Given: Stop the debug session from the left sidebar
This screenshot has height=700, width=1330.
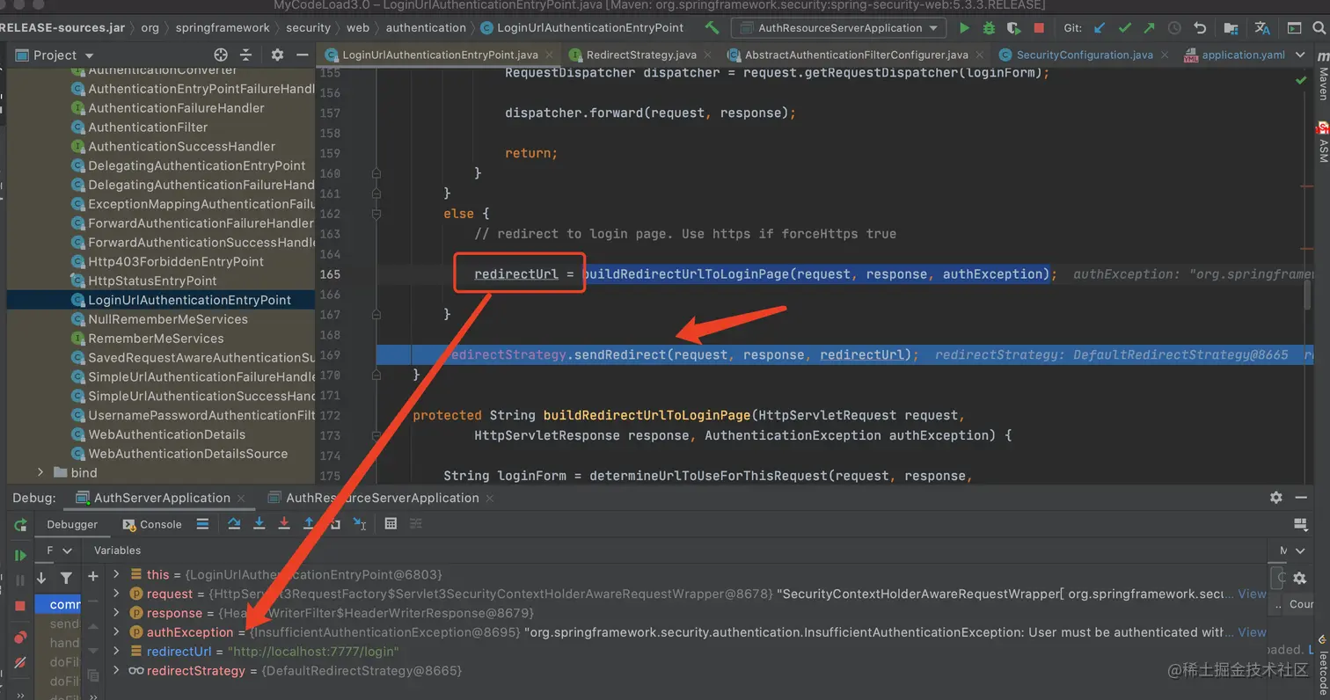Looking at the screenshot, I should tap(19, 606).
